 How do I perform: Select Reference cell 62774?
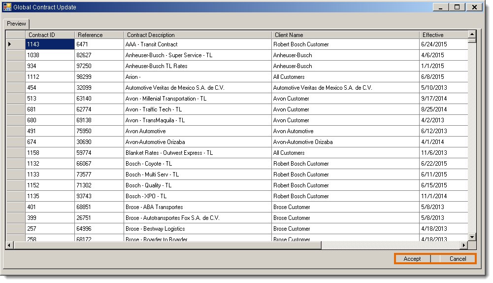tap(99, 109)
